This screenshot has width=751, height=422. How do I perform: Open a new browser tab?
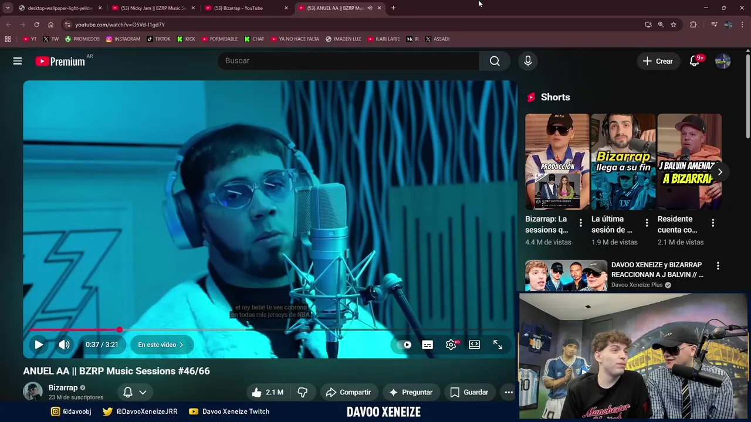pos(393,8)
